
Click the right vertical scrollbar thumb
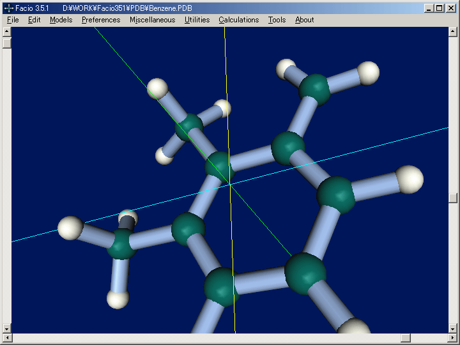[x=453, y=198]
